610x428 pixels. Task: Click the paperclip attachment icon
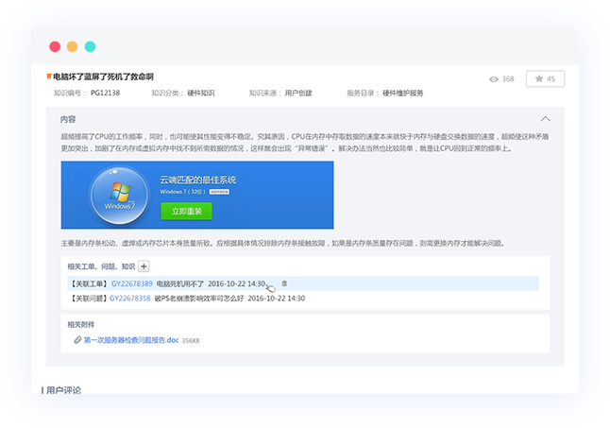point(77,340)
